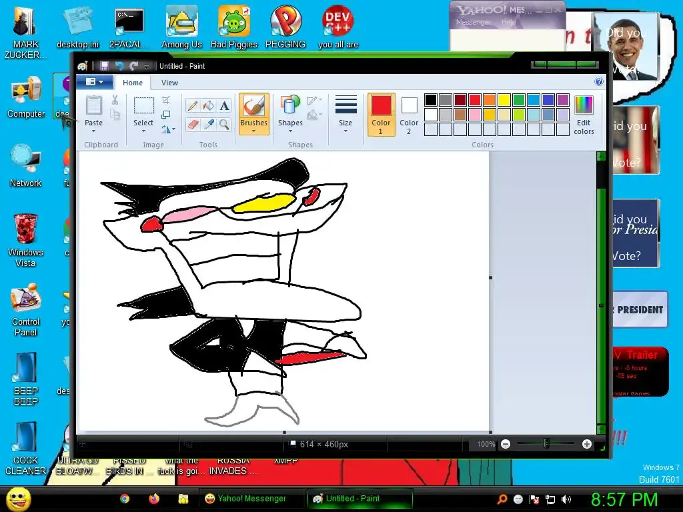Click the Save icon in Paint title bar
Viewport: 683px width, 512px height.
(x=104, y=66)
